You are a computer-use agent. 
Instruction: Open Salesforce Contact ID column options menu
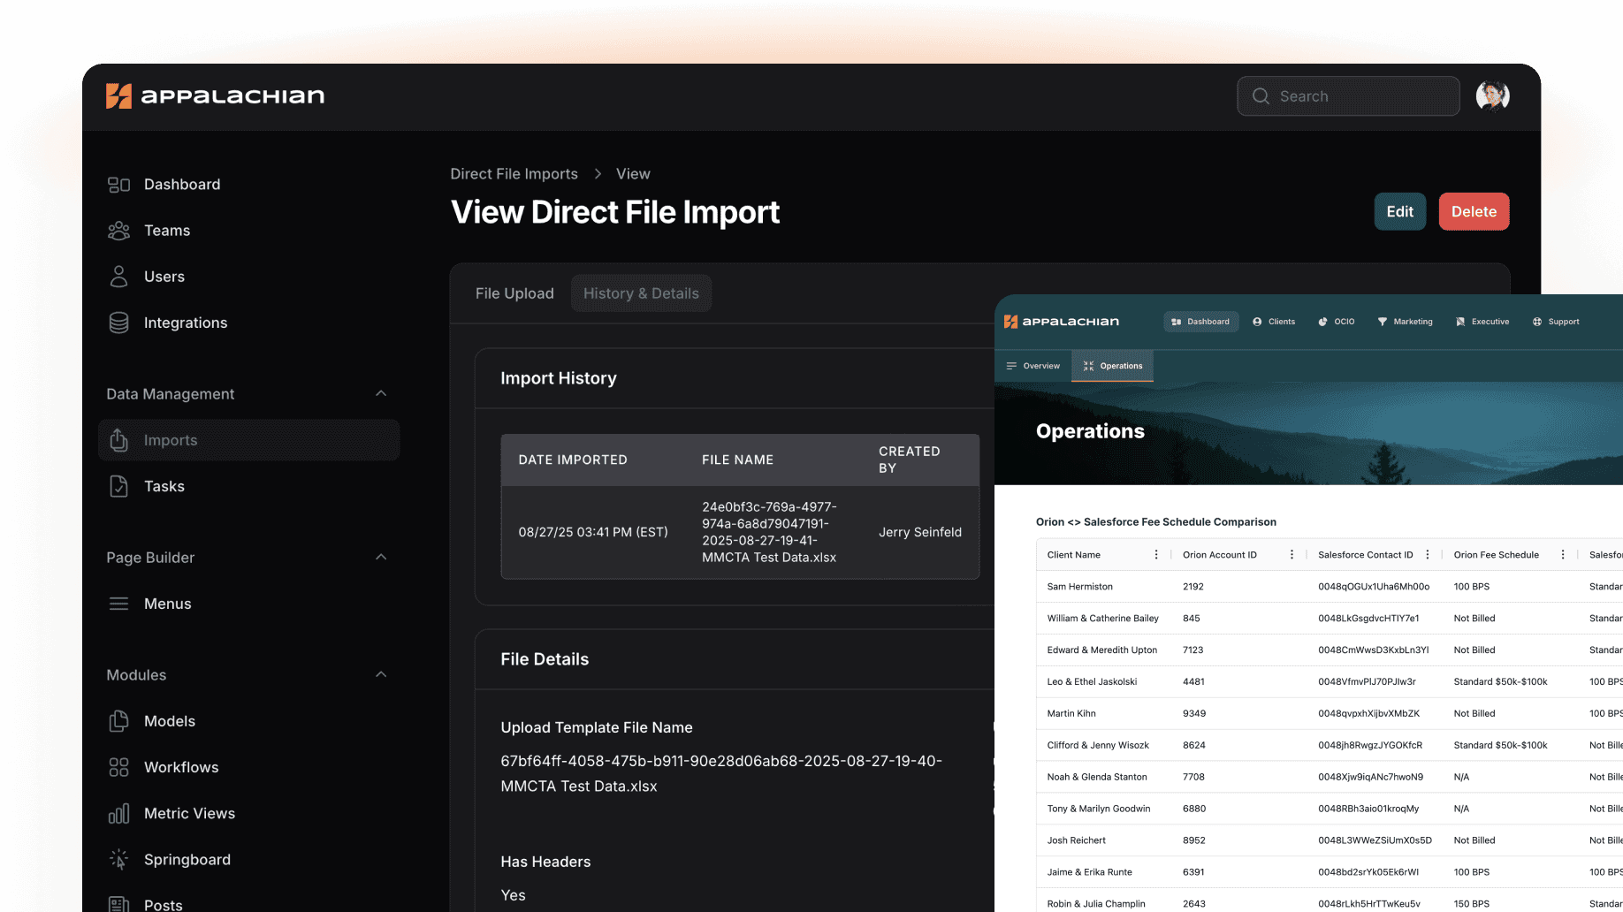[x=1427, y=555]
